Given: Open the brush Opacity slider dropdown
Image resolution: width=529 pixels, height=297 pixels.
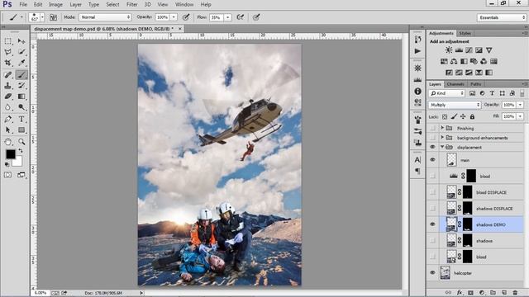Looking at the screenshot, I should click(x=174, y=17).
